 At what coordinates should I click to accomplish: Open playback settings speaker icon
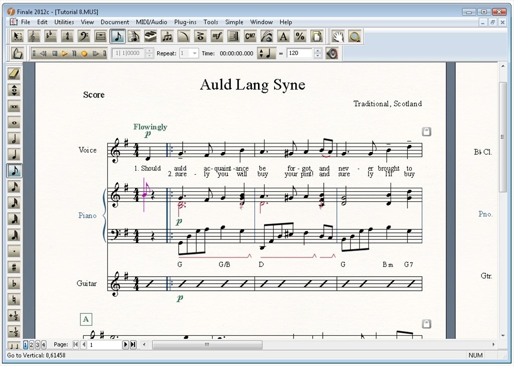[x=332, y=53]
